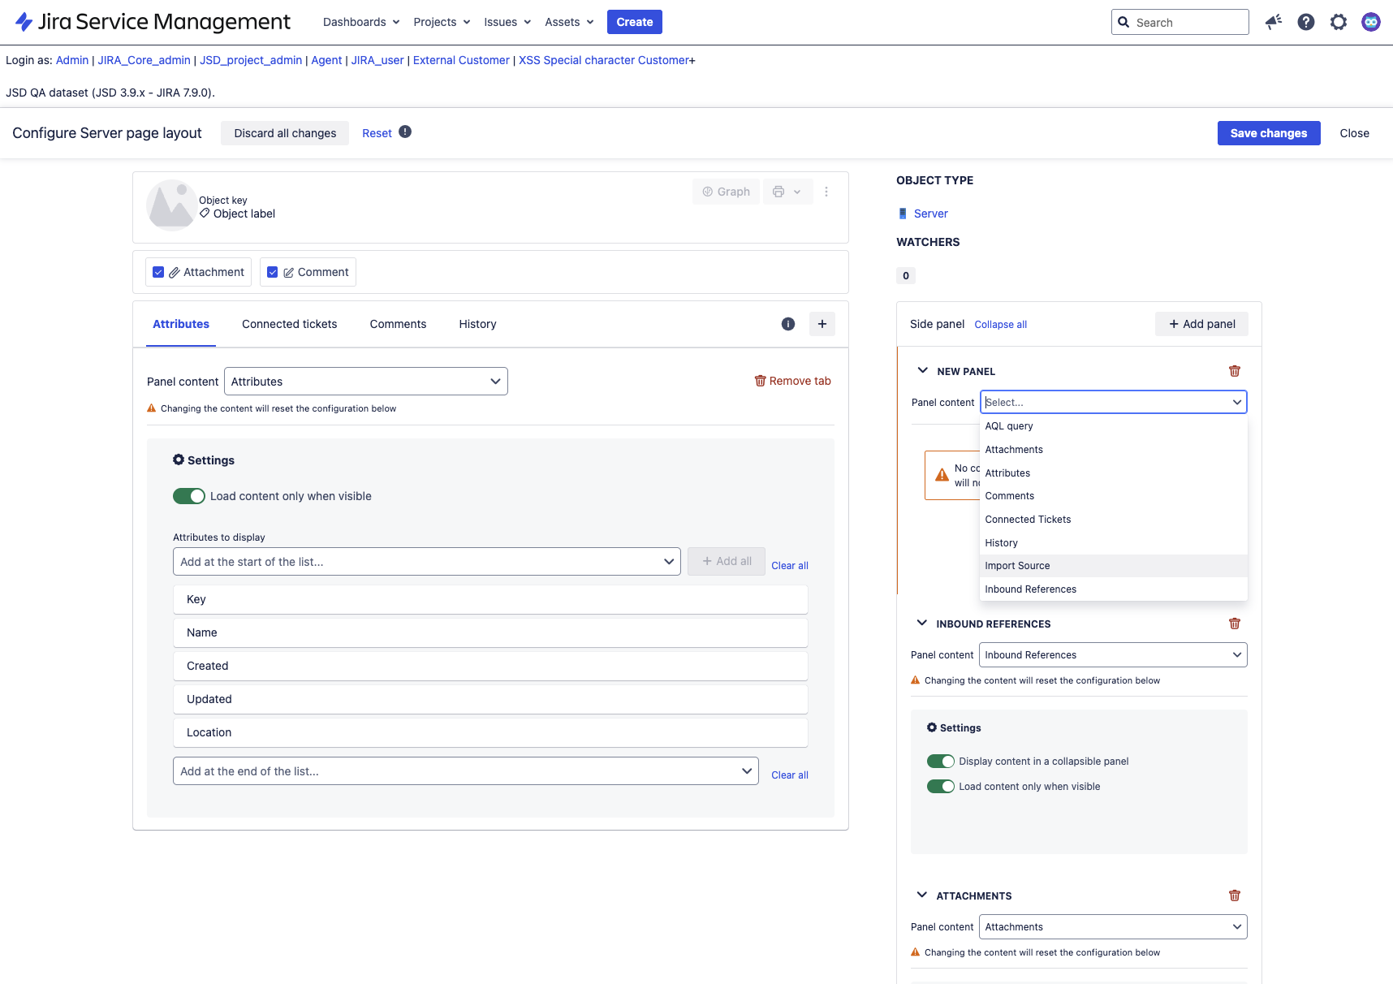Open the Issues menu
This screenshot has width=1393, height=984.
(x=507, y=22)
